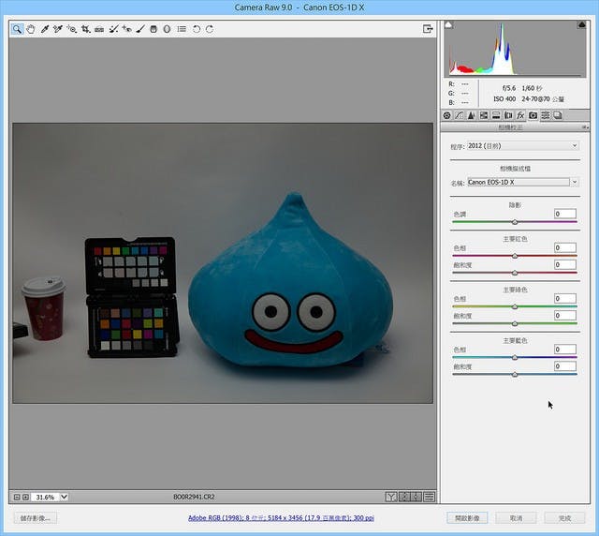The width and height of the screenshot is (599, 536).
Task: Switch to the HSL / Grayscale panel tab
Action: (484, 115)
